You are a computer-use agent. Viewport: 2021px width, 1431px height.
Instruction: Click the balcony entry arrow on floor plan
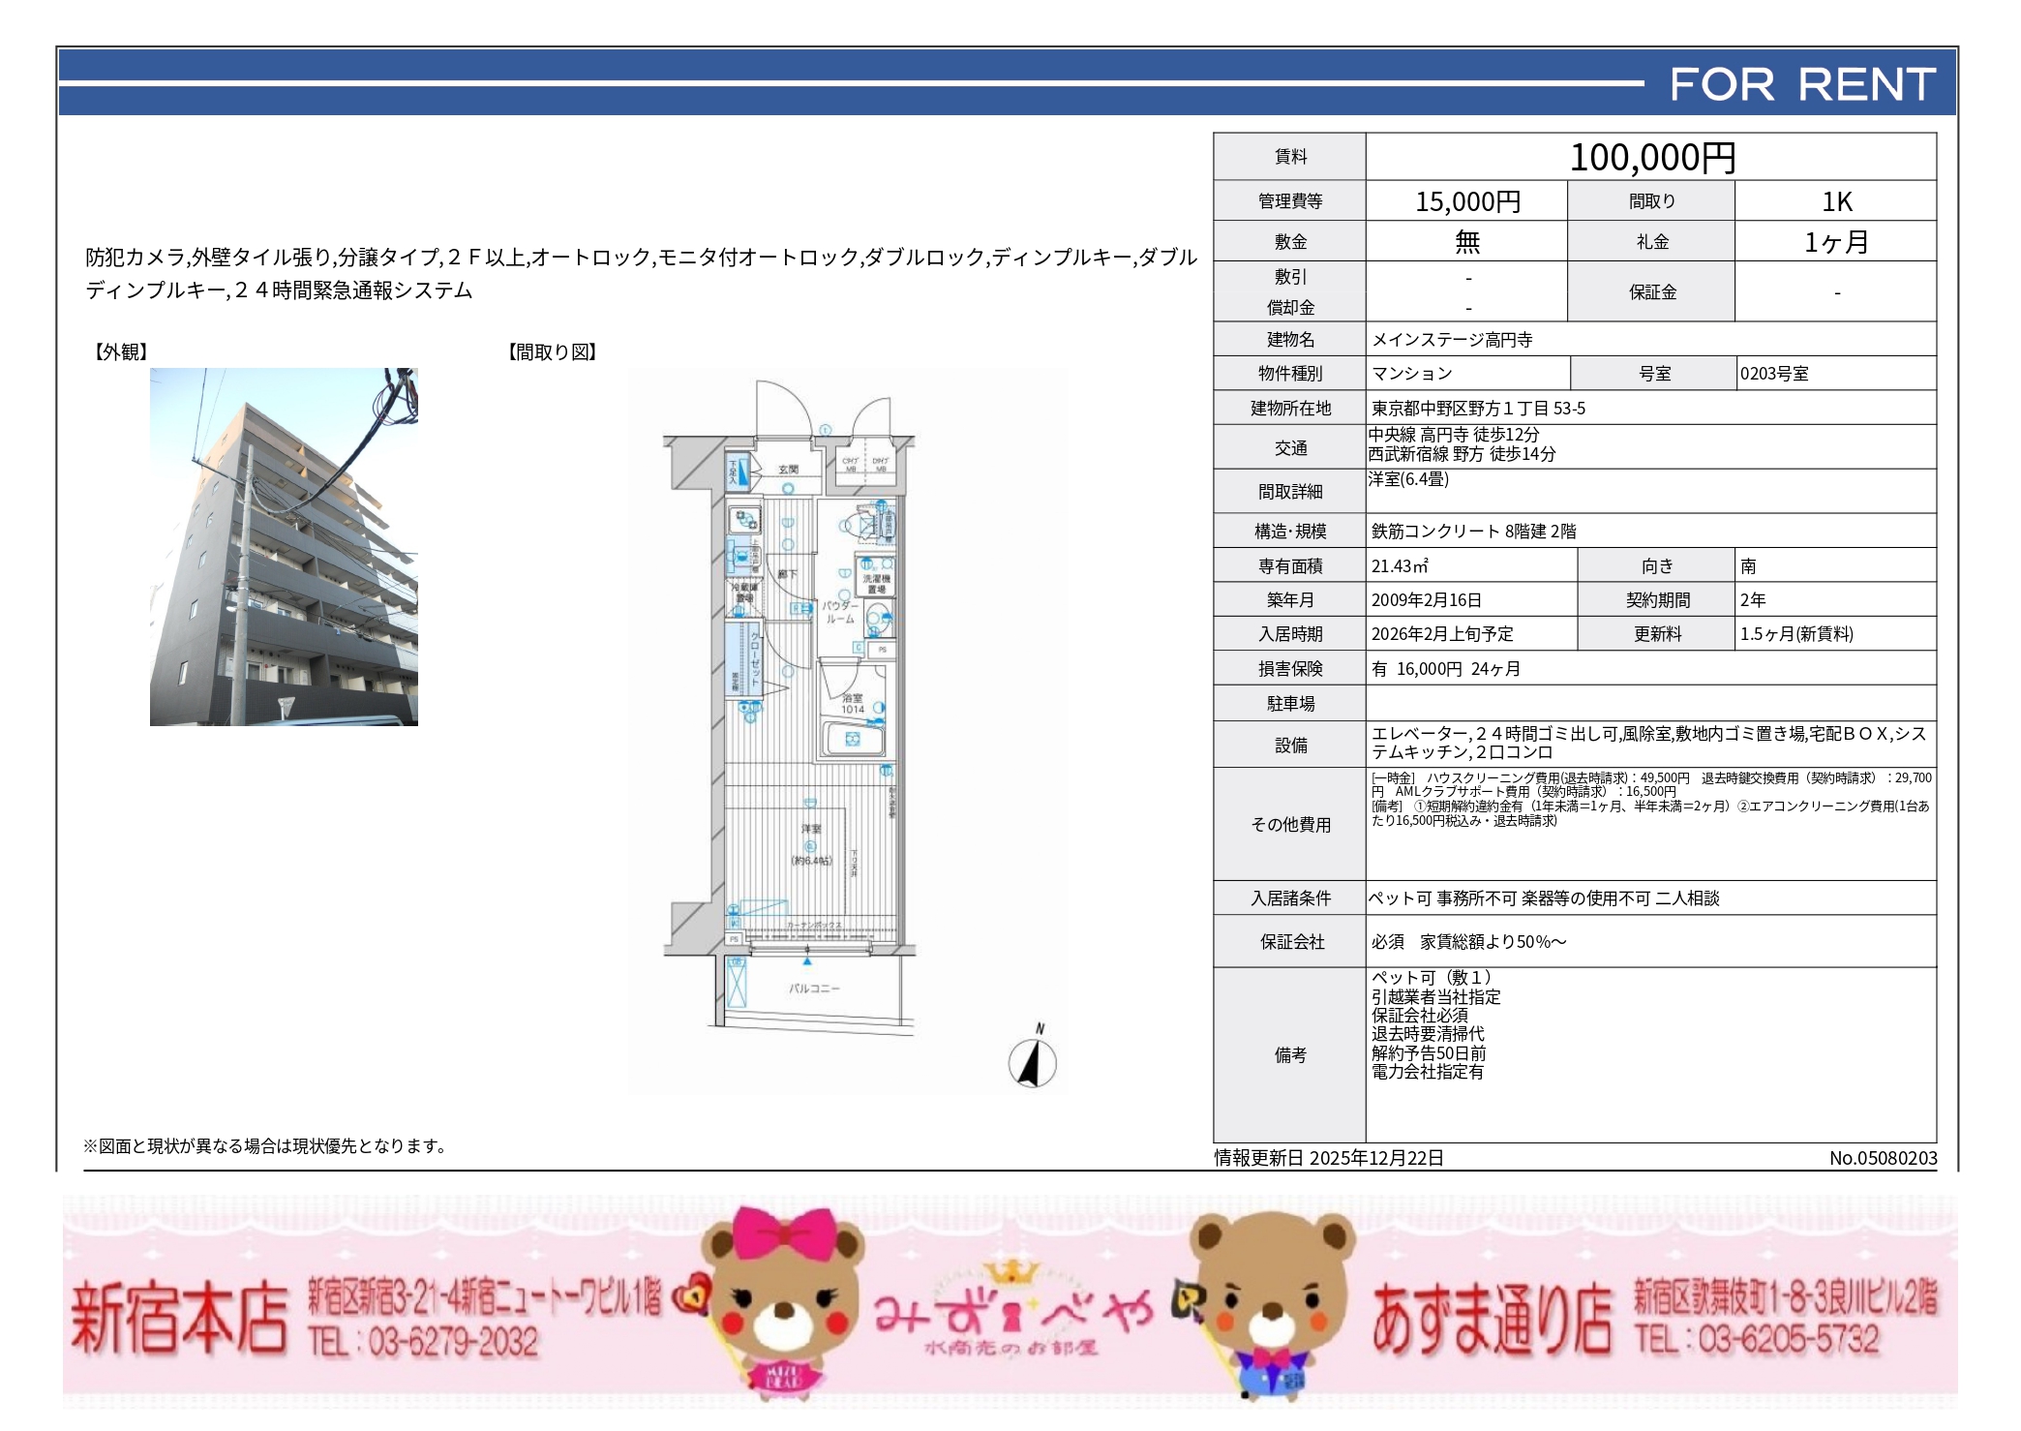click(x=807, y=960)
